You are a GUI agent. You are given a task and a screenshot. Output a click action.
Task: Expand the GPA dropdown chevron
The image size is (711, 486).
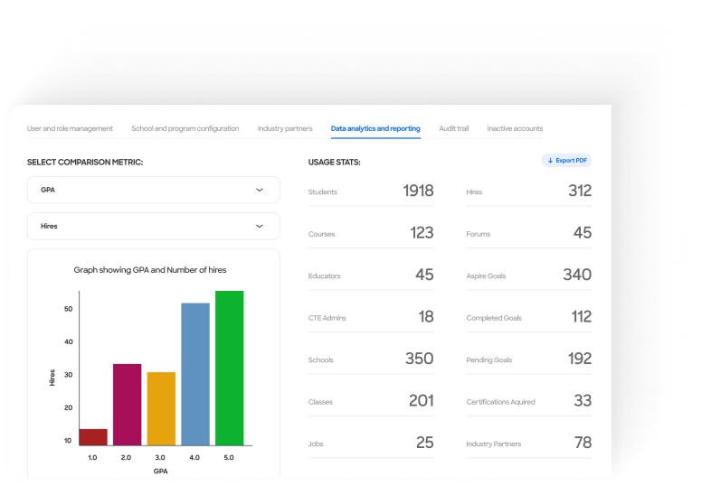pyautogui.click(x=260, y=191)
